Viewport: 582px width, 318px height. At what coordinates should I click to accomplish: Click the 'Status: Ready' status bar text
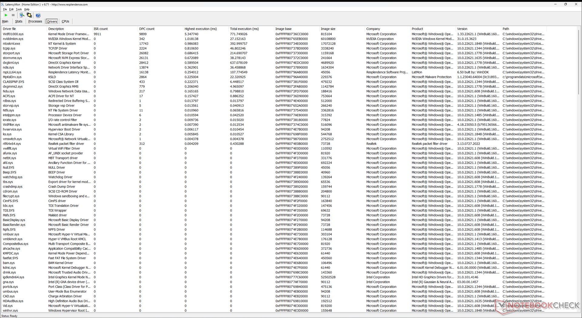(x=9, y=316)
